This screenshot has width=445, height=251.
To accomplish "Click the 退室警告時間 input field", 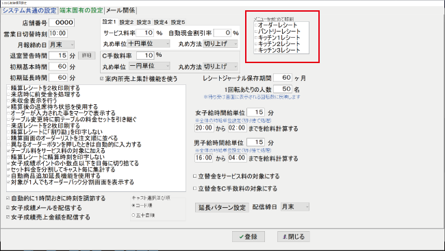I will (x=58, y=56).
